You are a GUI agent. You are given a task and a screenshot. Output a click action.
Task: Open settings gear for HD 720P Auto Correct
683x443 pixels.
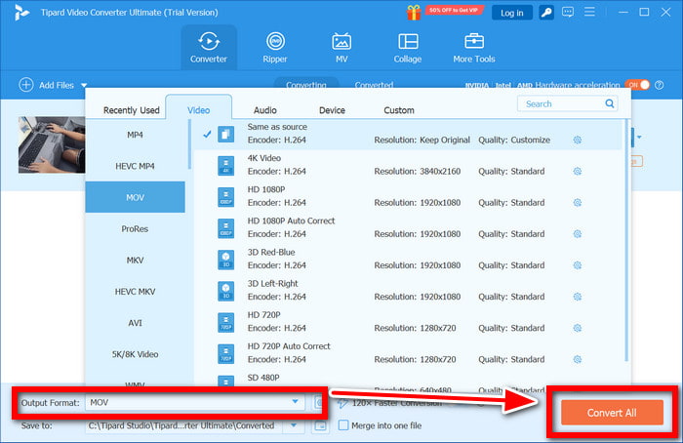pos(578,359)
